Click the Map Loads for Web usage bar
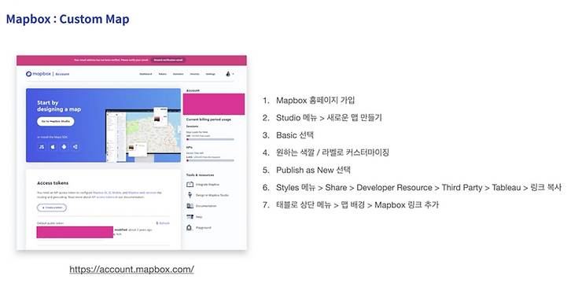This screenshot has width=582, height=283. pos(210,139)
